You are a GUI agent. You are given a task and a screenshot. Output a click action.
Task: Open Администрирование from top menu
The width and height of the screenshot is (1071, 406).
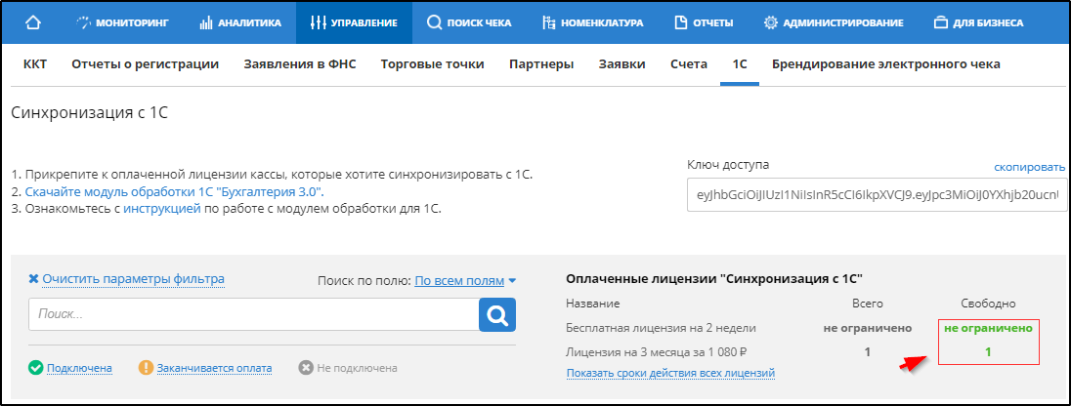point(834,22)
